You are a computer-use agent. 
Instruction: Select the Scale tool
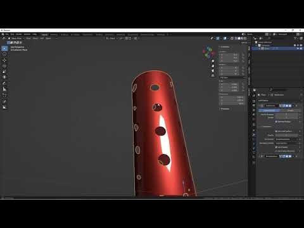(x=4, y=72)
